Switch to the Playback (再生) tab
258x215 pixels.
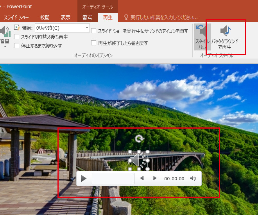pos(108,17)
